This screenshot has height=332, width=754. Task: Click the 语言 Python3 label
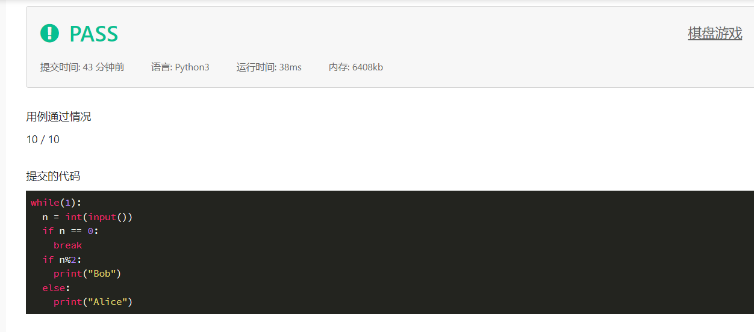pos(180,67)
